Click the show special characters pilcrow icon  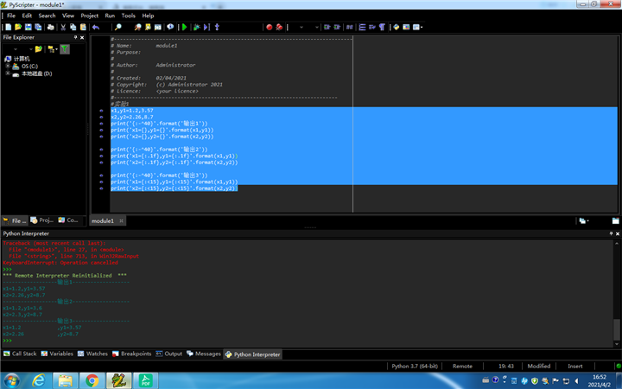[382, 27]
